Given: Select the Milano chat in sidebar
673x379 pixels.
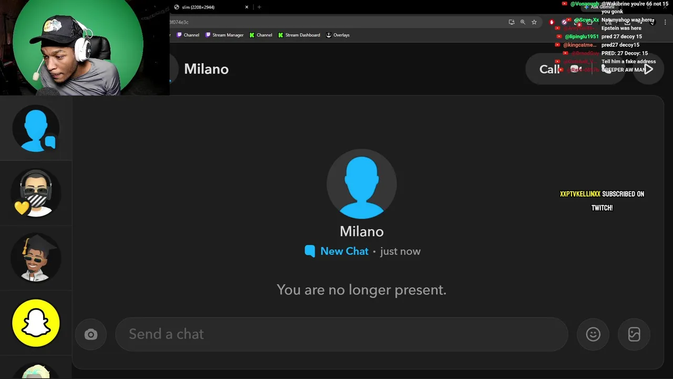Looking at the screenshot, I should (x=36, y=129).
